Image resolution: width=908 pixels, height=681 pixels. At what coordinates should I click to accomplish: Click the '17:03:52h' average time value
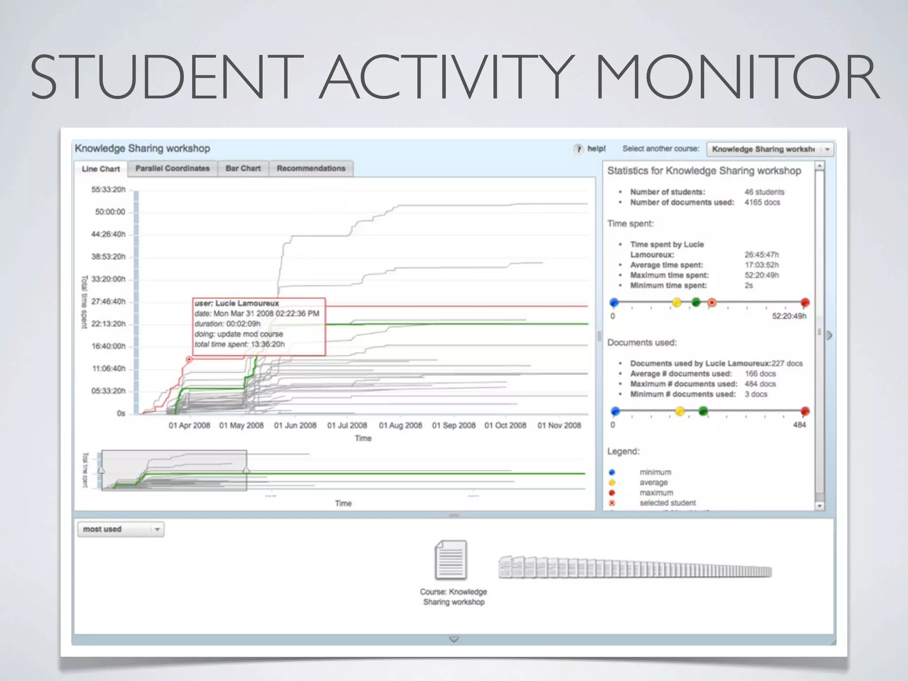point(761,265)
